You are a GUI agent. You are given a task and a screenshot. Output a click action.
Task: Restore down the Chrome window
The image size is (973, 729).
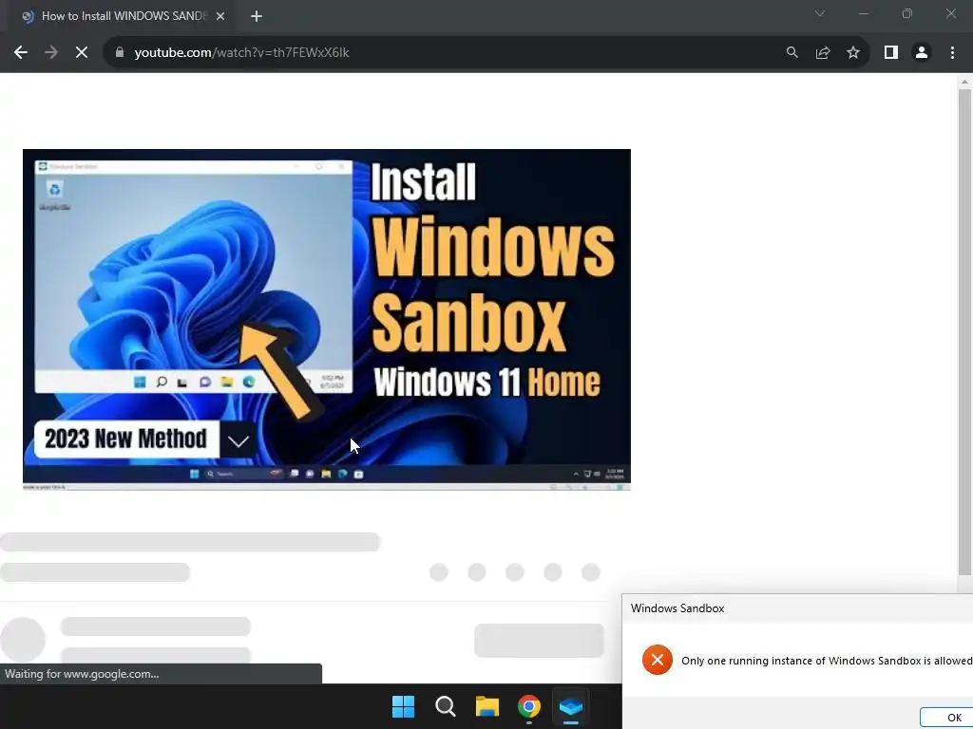click(x=907, y=13)
